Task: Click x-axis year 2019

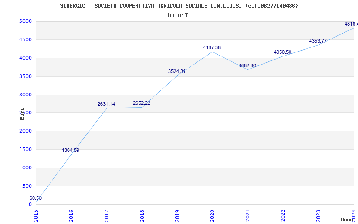Action: click(177, 216)
